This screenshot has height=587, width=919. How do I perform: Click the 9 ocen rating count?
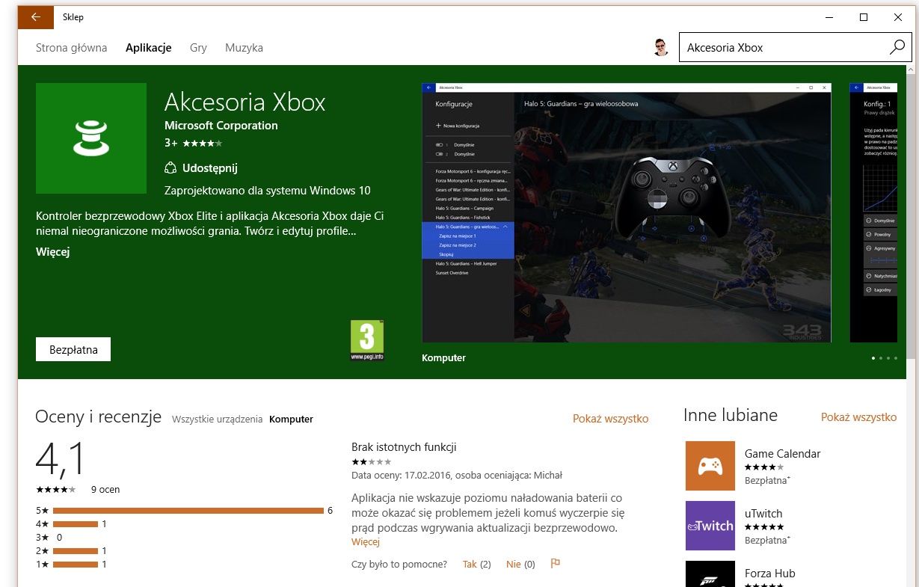(x=105, y=490)
